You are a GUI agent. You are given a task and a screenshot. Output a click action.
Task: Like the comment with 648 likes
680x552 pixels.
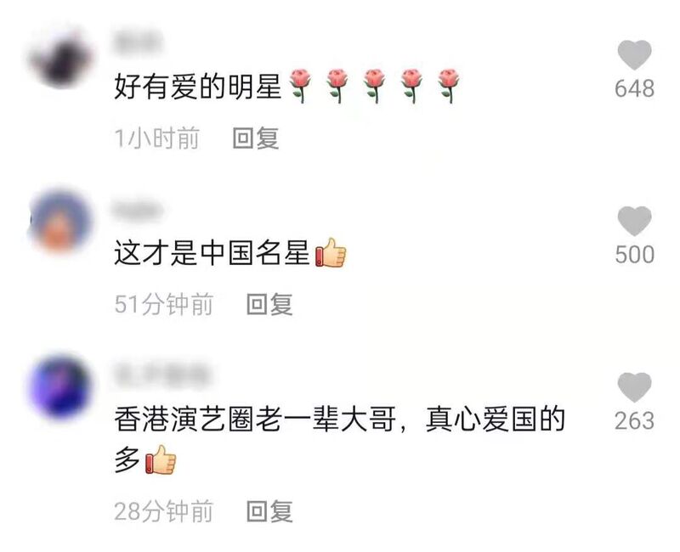pyautogui.click(x=634, y=55)
